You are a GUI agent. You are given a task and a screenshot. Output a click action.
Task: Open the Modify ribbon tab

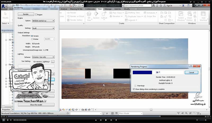(127, 9)
